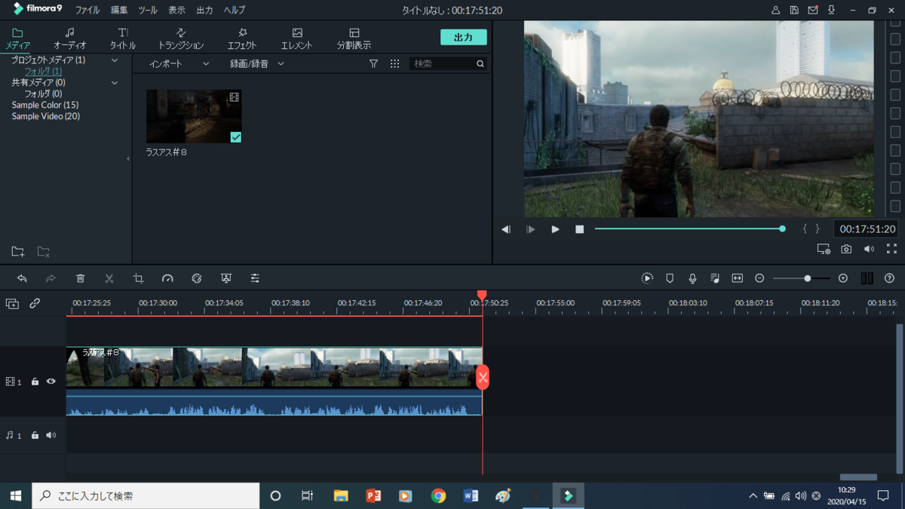The height and width of the screenshot is (509, 905).
Task: Open the 表示 menu
Action: pyautogui.click(x=176, y=11)
